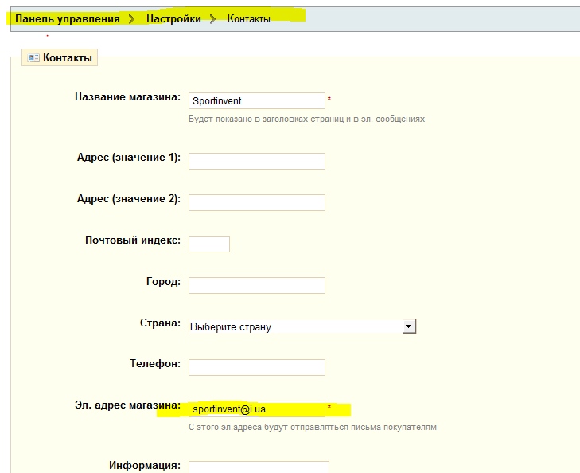Click the Название магазина field with Sportinvent
580x473 pixels.
257,100
